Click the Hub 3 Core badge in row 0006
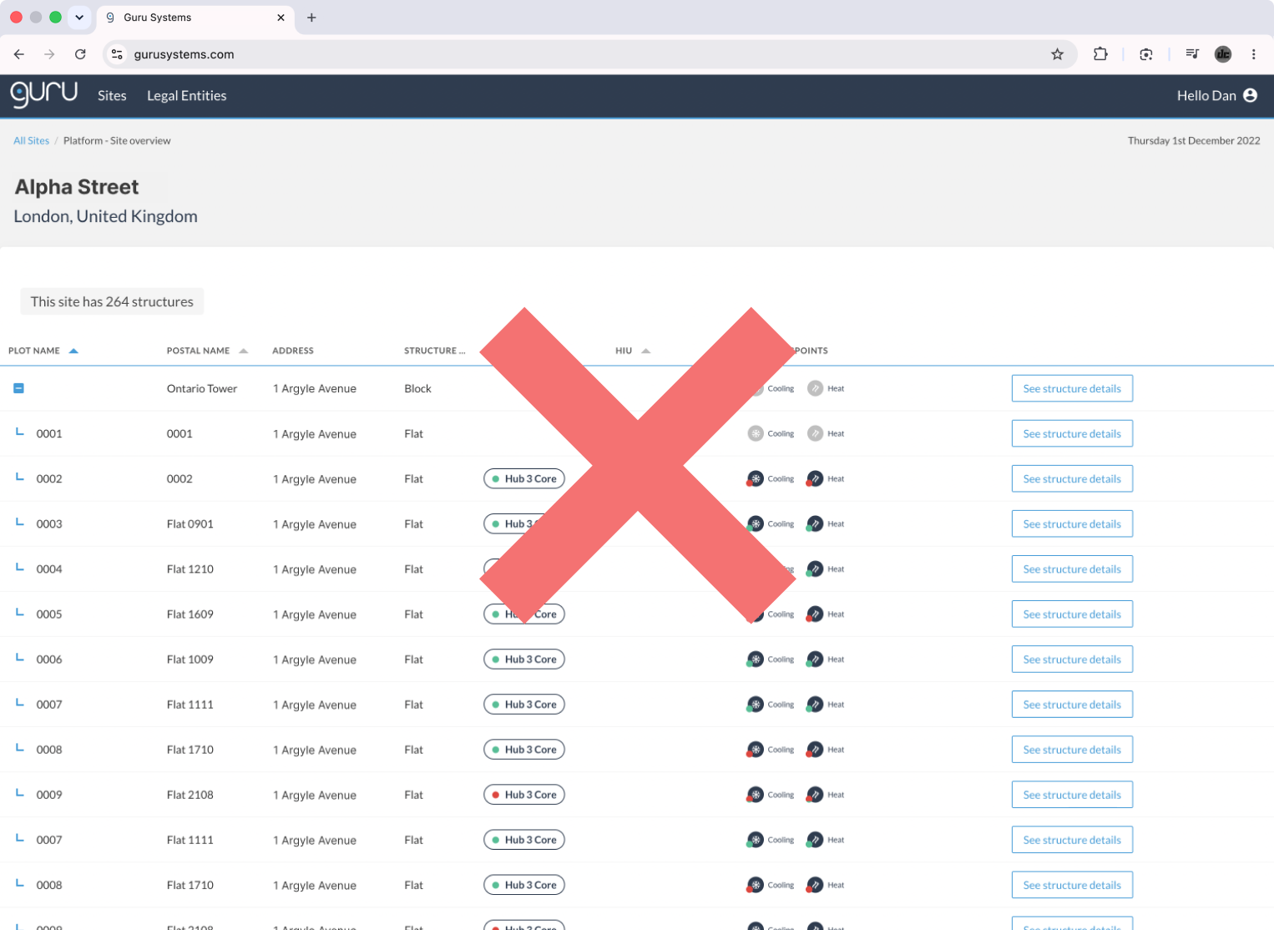The width and height of the screenshot is (1274, 930). (524, 659)
